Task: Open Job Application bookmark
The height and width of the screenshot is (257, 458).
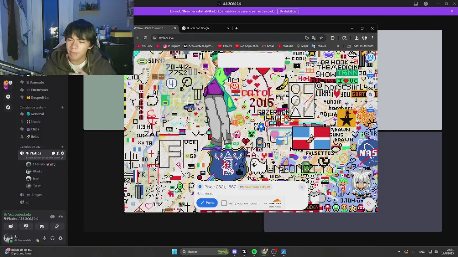Action: (x=247, y=46)
